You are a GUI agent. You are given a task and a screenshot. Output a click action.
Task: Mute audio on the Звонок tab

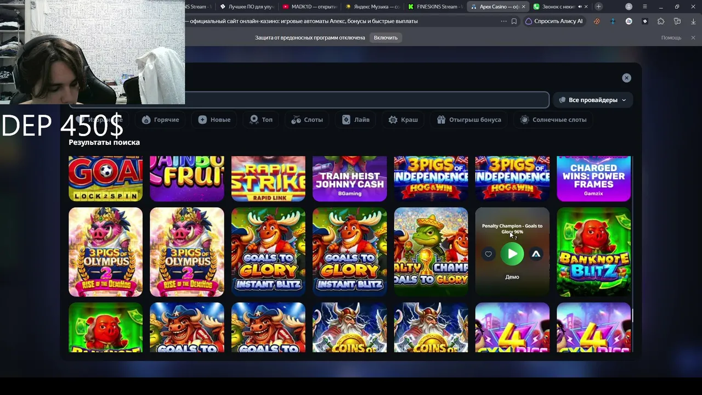click(x=580, y=7)
